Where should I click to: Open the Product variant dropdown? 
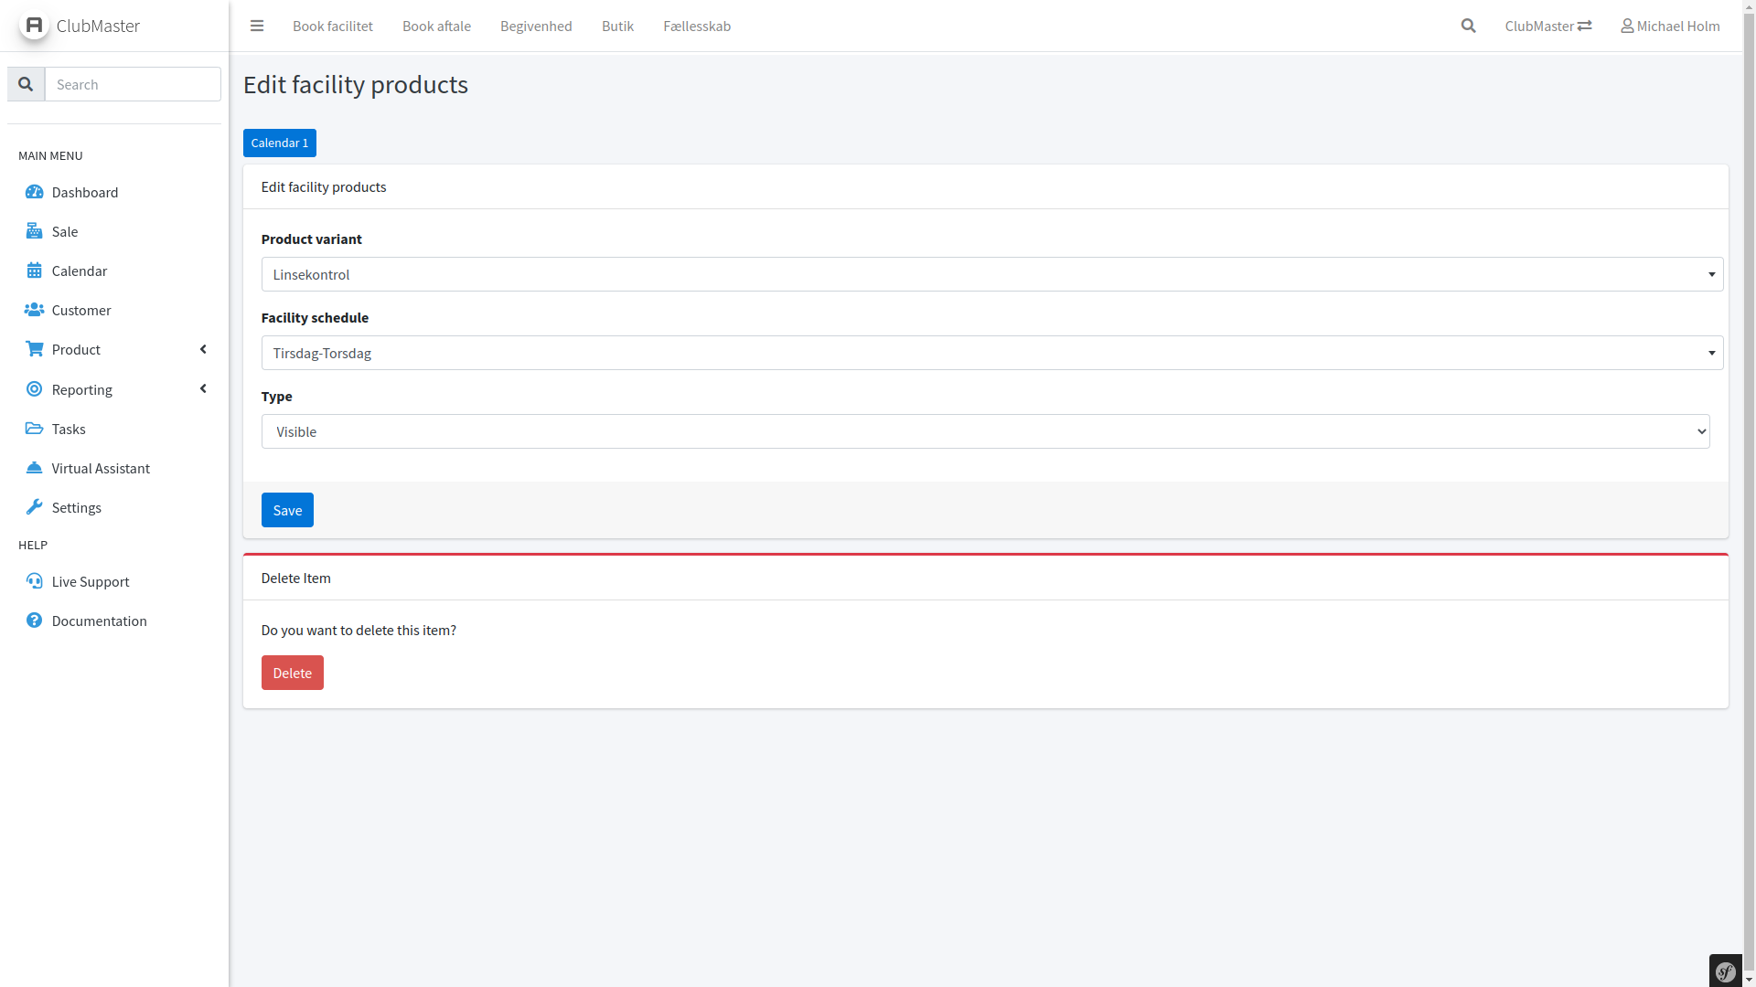(x=991, y=274)
